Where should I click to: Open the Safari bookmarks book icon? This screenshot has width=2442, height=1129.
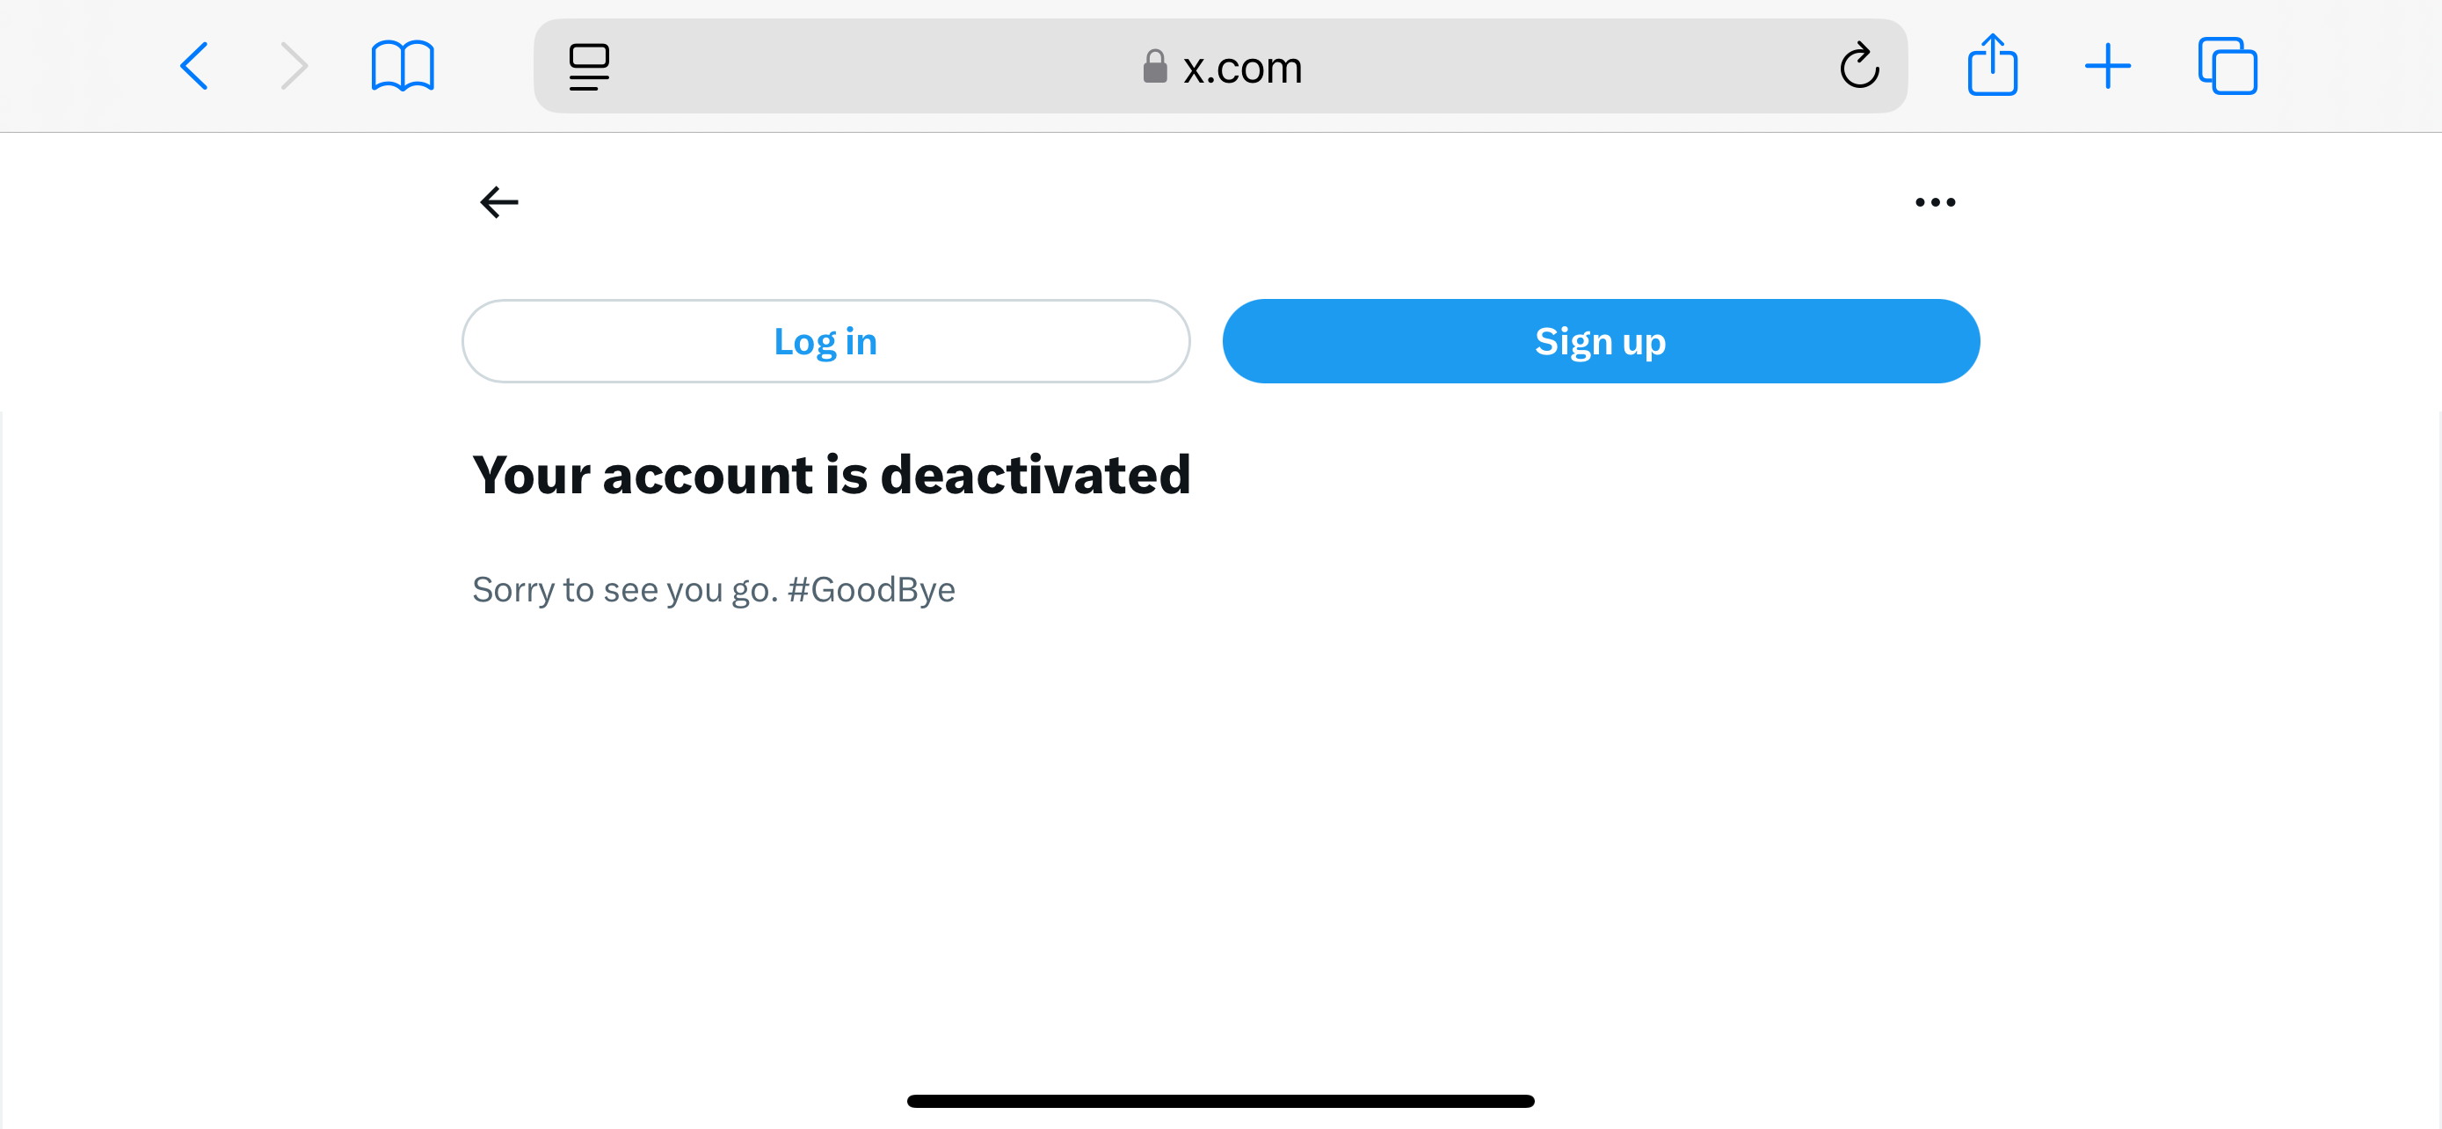[x=403, y=66]
